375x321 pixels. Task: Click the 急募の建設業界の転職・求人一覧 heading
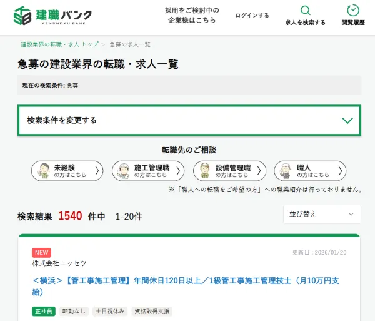pyautogui.click(x=98, y=64)
